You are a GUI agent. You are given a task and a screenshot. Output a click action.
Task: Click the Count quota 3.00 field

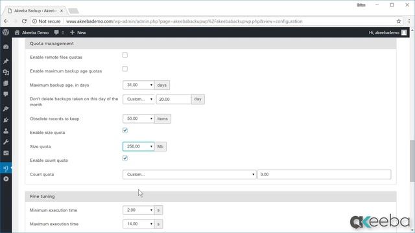pyautogui.click(x=324, y=174)
